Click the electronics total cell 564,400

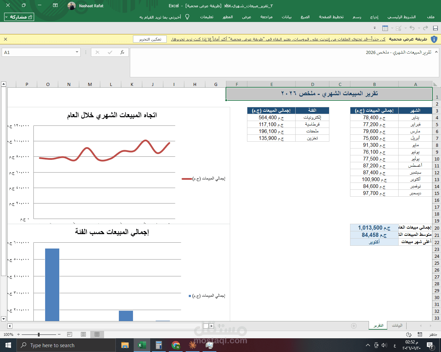(x=271, y=118)
